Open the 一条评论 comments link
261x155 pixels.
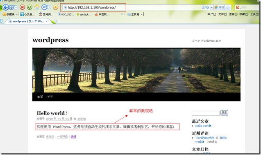[62, 137]
